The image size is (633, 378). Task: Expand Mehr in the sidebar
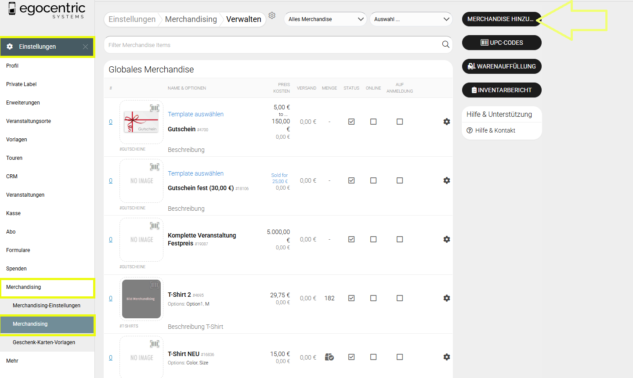tap(12, 361)
